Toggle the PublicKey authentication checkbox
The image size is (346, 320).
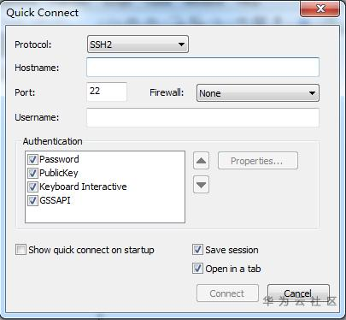tap(32, 173)
